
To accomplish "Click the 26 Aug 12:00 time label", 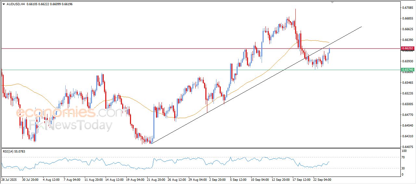I will point(176,179).
